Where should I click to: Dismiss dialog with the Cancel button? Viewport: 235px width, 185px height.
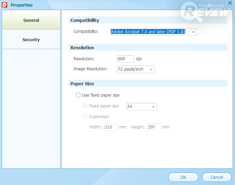[x=217, y=177]
